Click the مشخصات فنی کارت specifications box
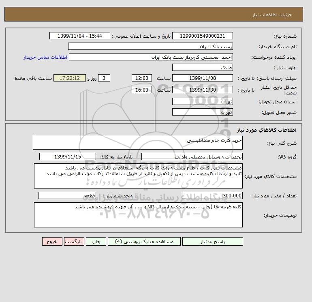 coord(138,176)
